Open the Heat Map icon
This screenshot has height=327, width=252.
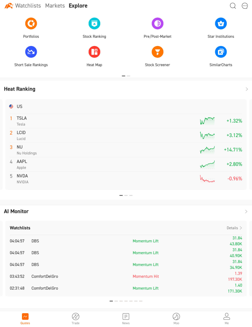point(94,52)
